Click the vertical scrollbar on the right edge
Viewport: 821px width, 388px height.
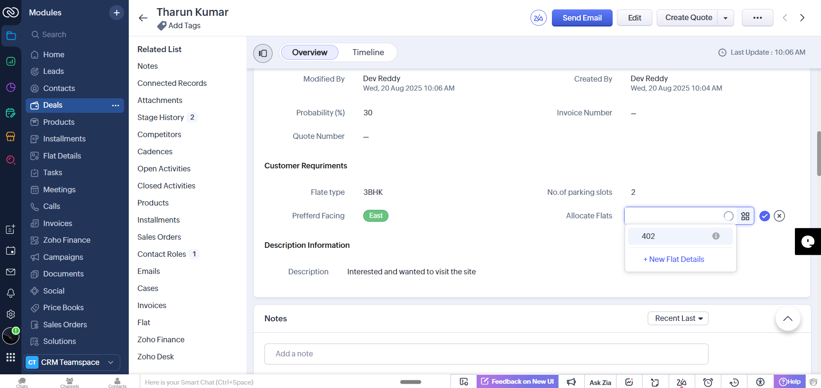[x=818, y=154]
